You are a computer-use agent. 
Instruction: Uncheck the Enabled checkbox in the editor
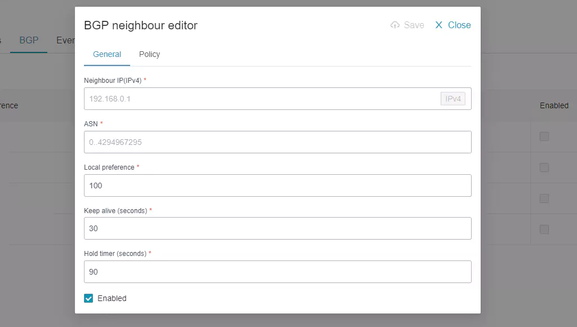pos(88,298)
